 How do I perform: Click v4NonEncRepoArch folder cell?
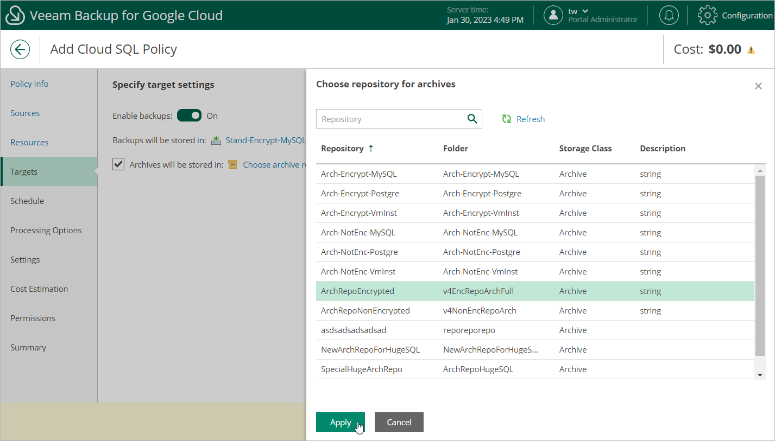pyautogui.click(x=480, y=311)
